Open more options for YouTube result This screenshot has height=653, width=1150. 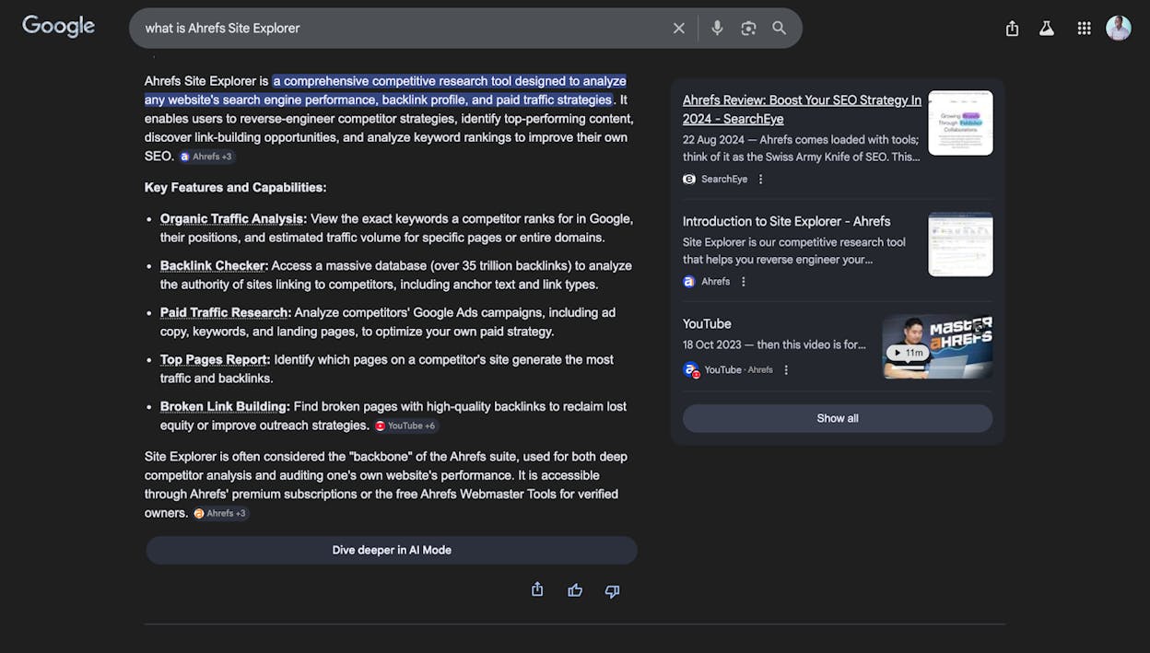786,369
